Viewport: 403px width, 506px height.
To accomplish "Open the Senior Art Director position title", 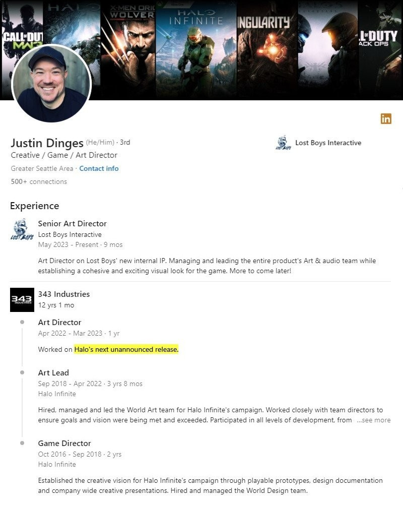I will 72,223.
